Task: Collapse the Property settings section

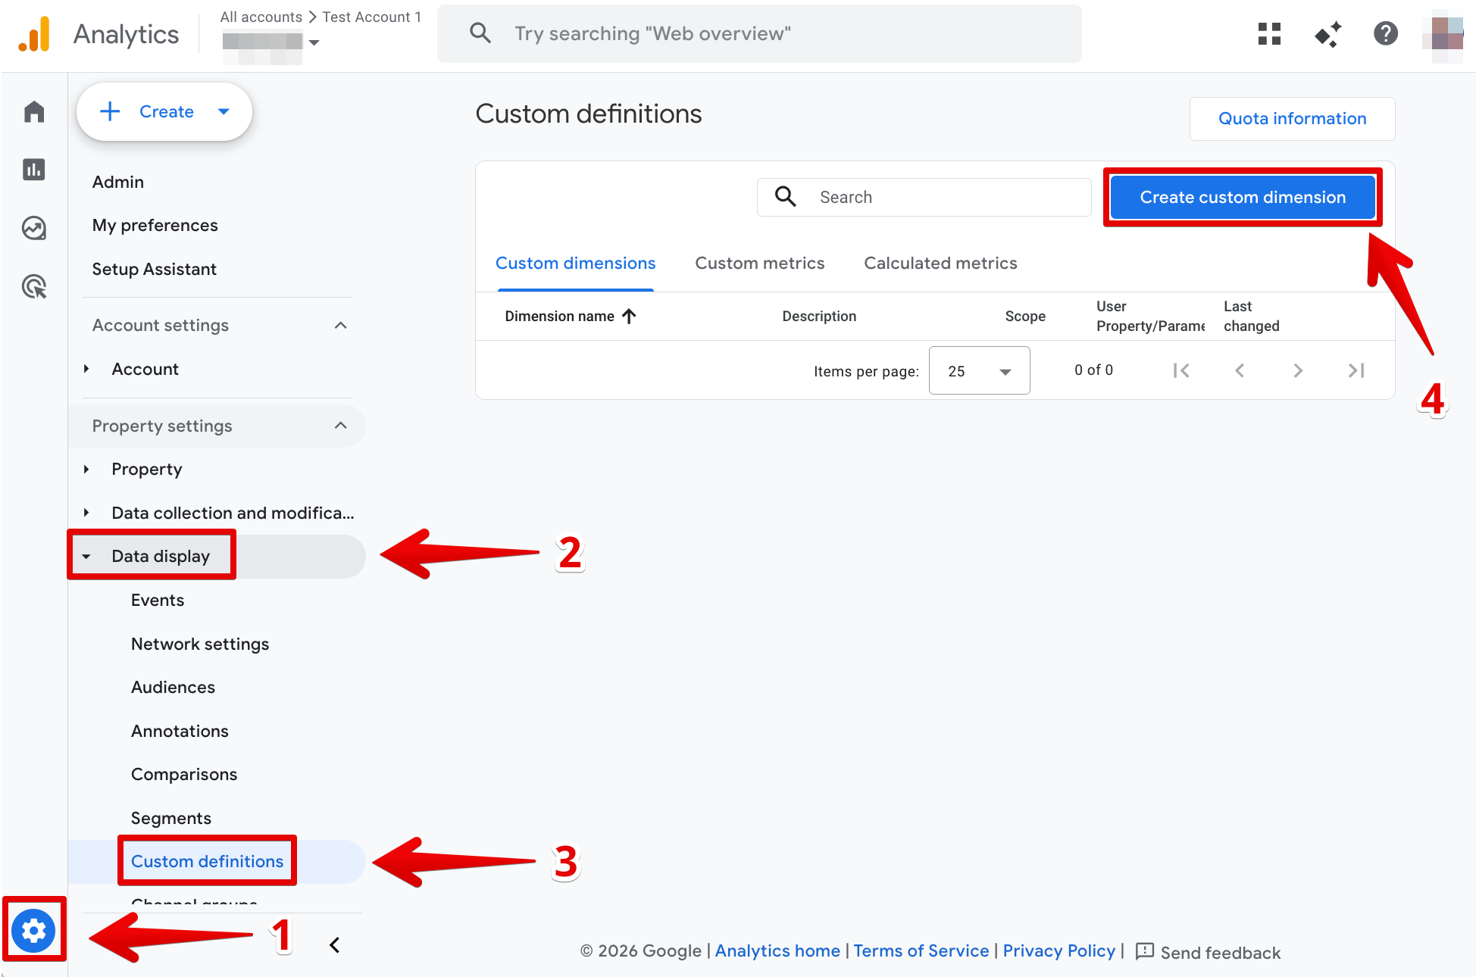Action: pos(340,426)
